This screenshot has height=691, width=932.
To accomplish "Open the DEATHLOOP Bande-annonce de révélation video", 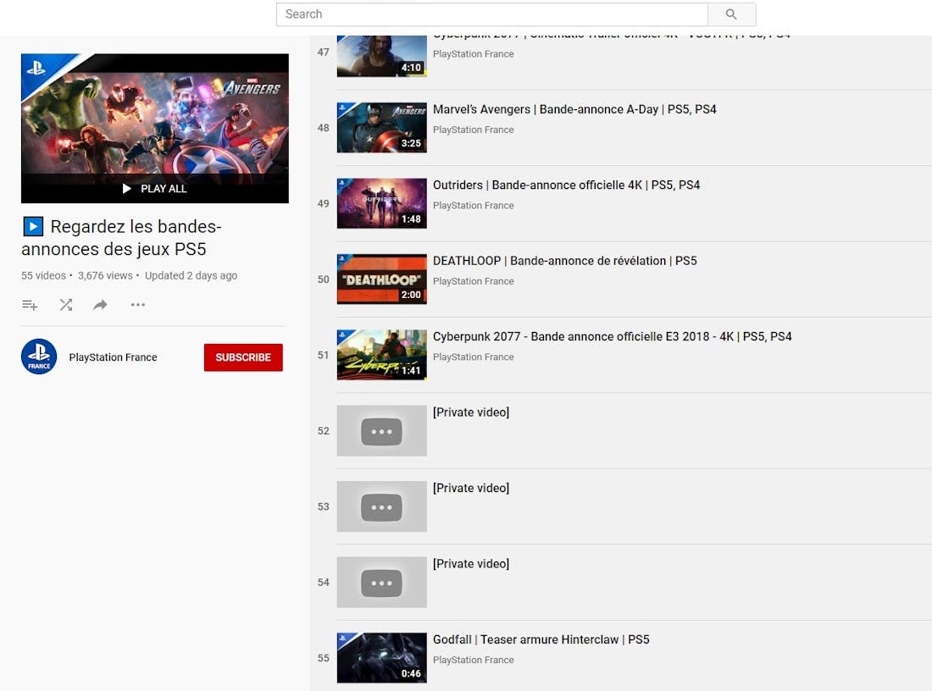I will 565,261.
